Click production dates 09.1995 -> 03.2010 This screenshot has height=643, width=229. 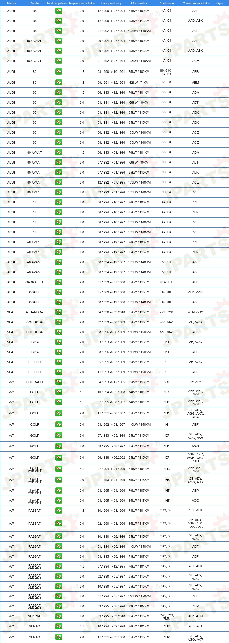[111, 616]
